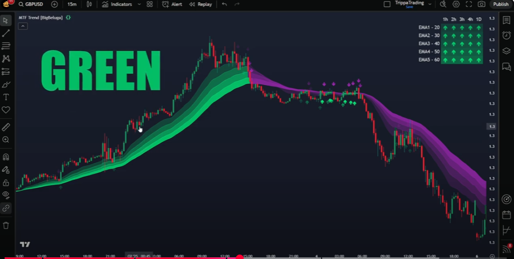The height and width of the screenshot is (259, 514).
Task: Click the GBPUSD symbol search field
Action: 31,4
